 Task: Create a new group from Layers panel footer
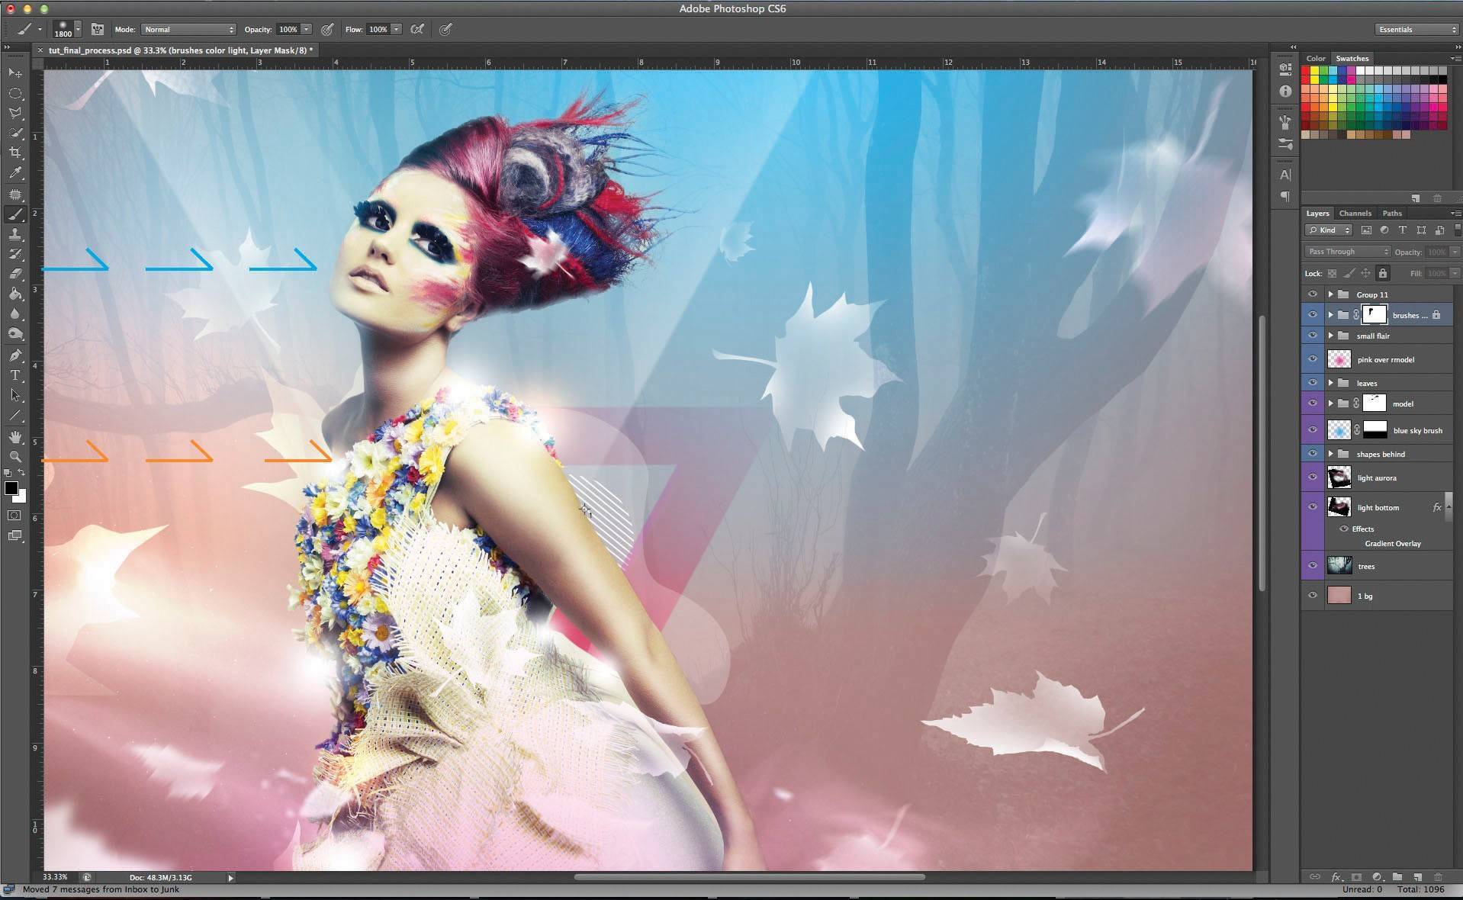[1397, 877]
